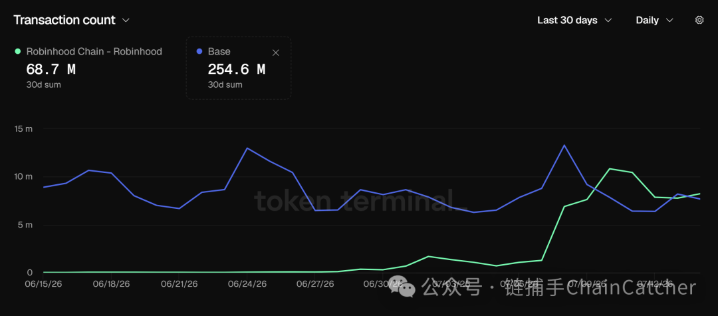
Task: Click the blue Base legend dot
Action: pos(199,52)
